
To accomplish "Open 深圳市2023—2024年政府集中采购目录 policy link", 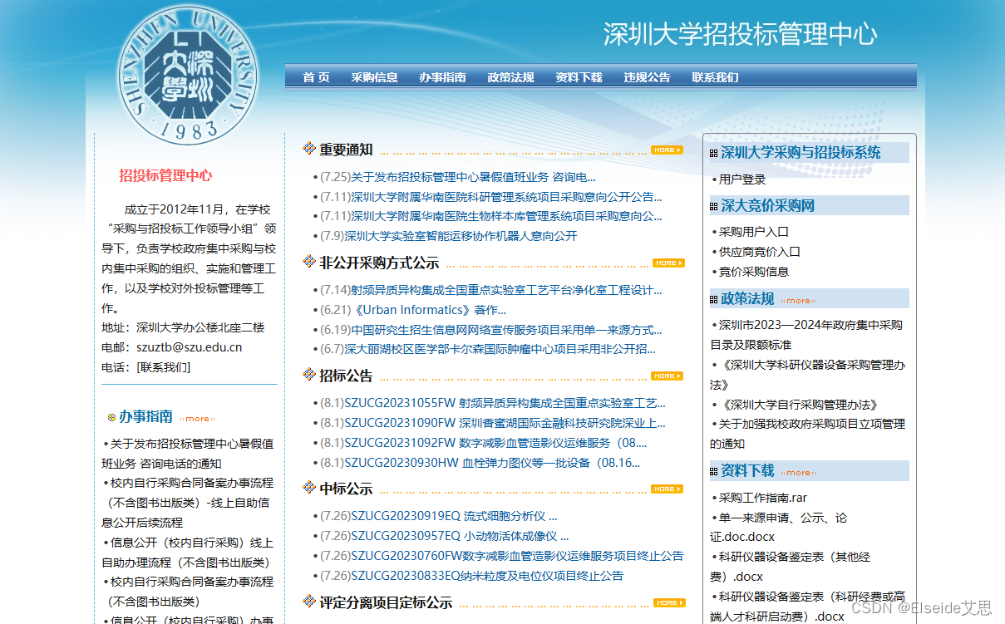I will click(806, 335).
